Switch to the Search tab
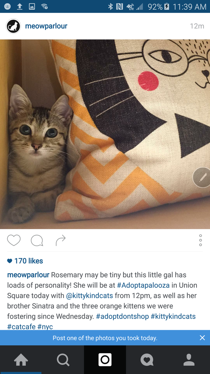 pyautogui.click(x=63, y=360)
